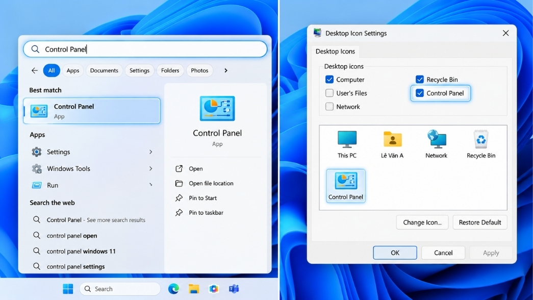This screenshot has width=533, height=300.
Task: Click the Pin to taskbar pin icon
Action: 179,213
